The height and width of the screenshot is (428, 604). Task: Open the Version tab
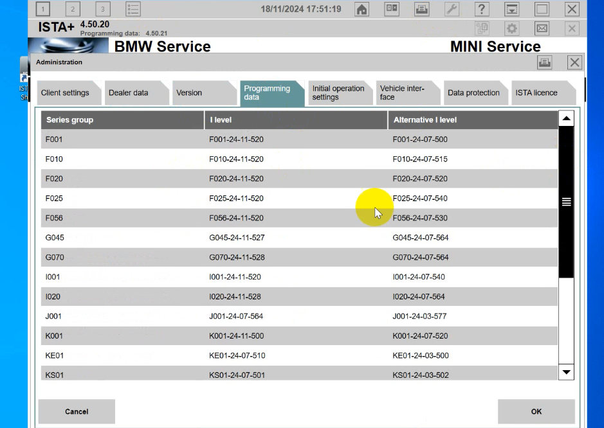tap(204, 93)
